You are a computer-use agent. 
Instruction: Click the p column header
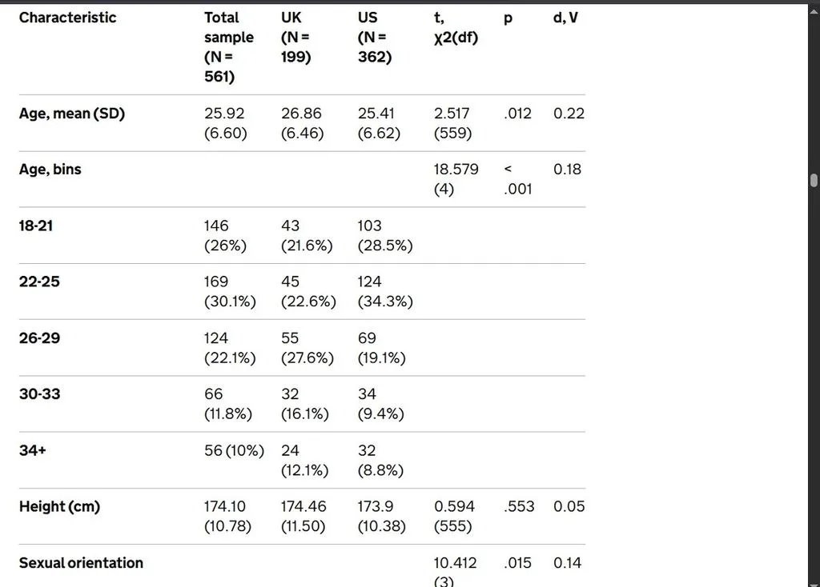508,19
